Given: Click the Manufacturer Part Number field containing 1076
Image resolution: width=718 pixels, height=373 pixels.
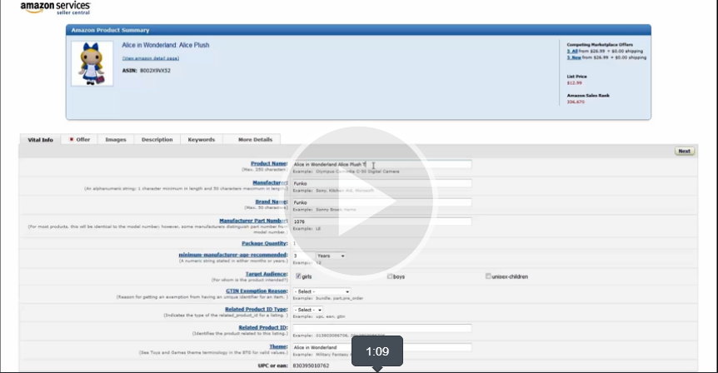Looking at the screenshot, I should (x=381, y=221).
